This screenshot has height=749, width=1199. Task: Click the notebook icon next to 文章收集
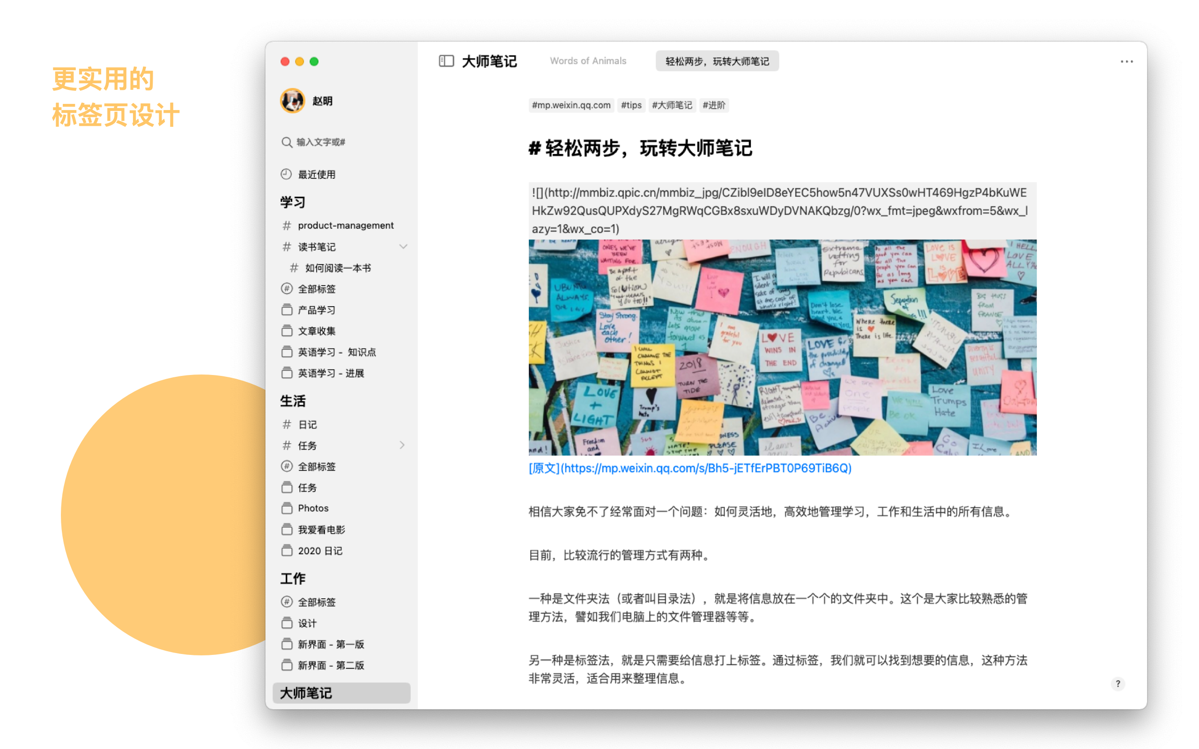(286, 331)
